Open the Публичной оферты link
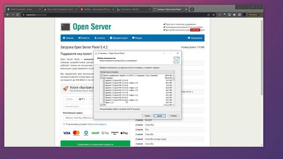283x159 pixels. (x=97, y=124)
